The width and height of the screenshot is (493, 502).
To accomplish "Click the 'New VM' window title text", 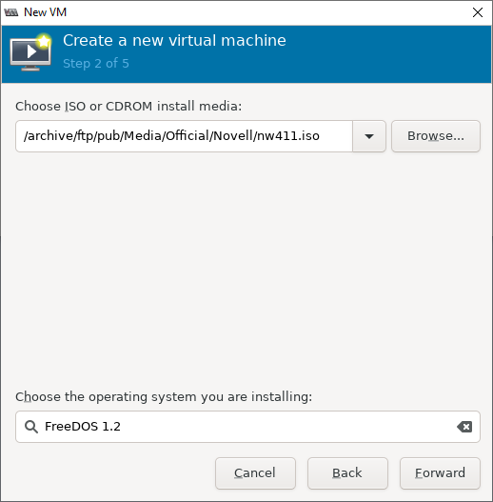I will [x=45, y=12].
